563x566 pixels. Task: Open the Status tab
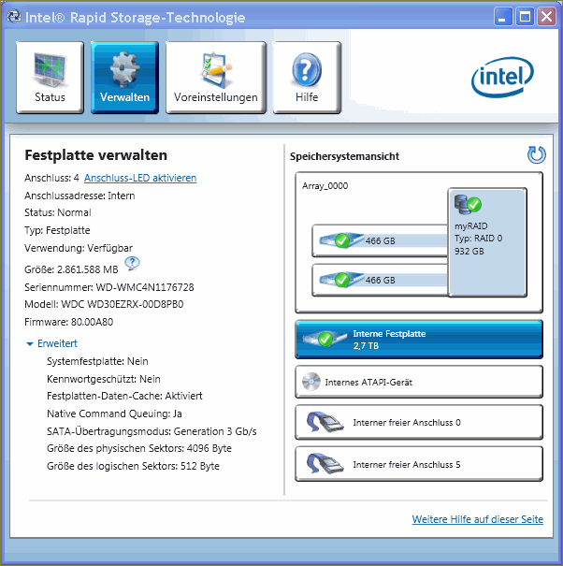click(x=50, y=78)
